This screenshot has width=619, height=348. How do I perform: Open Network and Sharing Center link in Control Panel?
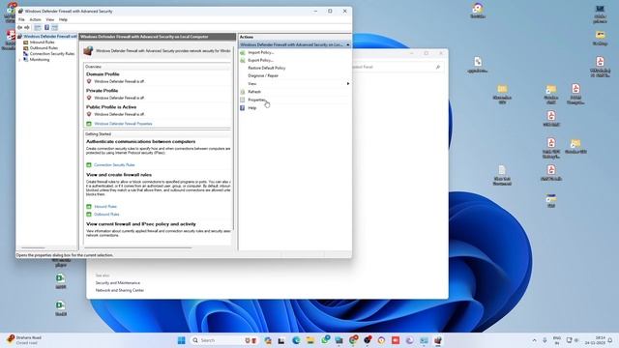click(x=120, y=290)
